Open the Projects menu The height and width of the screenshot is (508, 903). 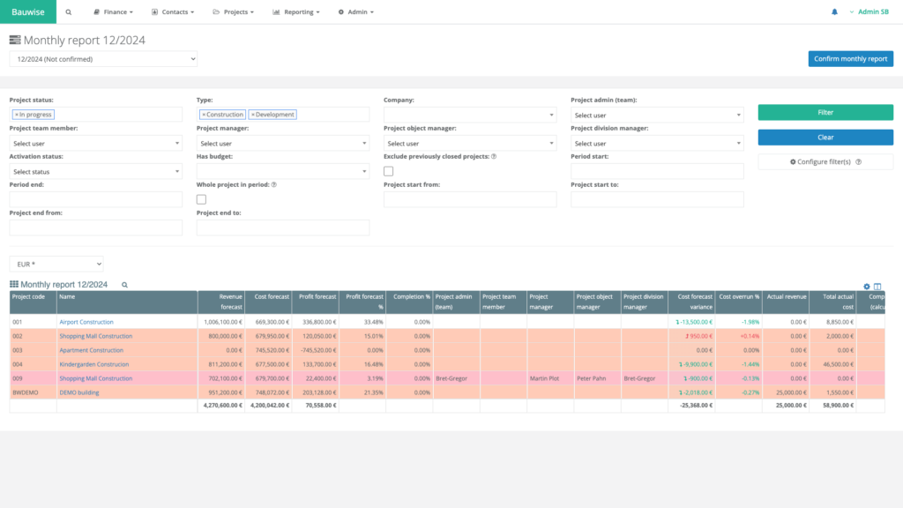(233, 12)
